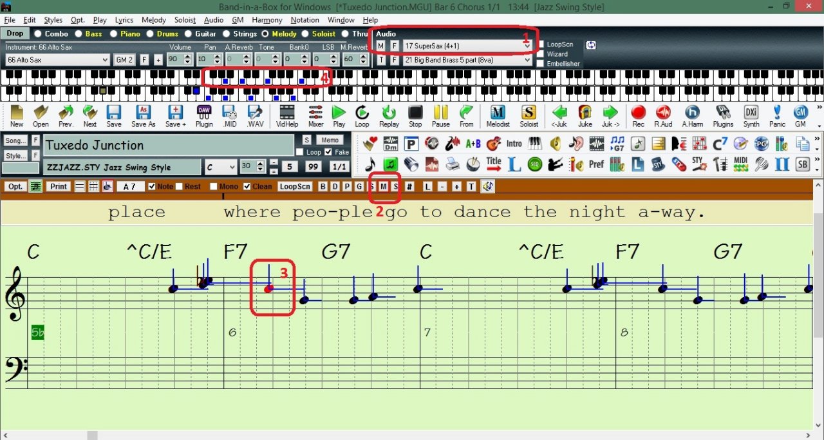
Task: Open the Notation menu
Action: pyautogui.click(x=305, y=20)
